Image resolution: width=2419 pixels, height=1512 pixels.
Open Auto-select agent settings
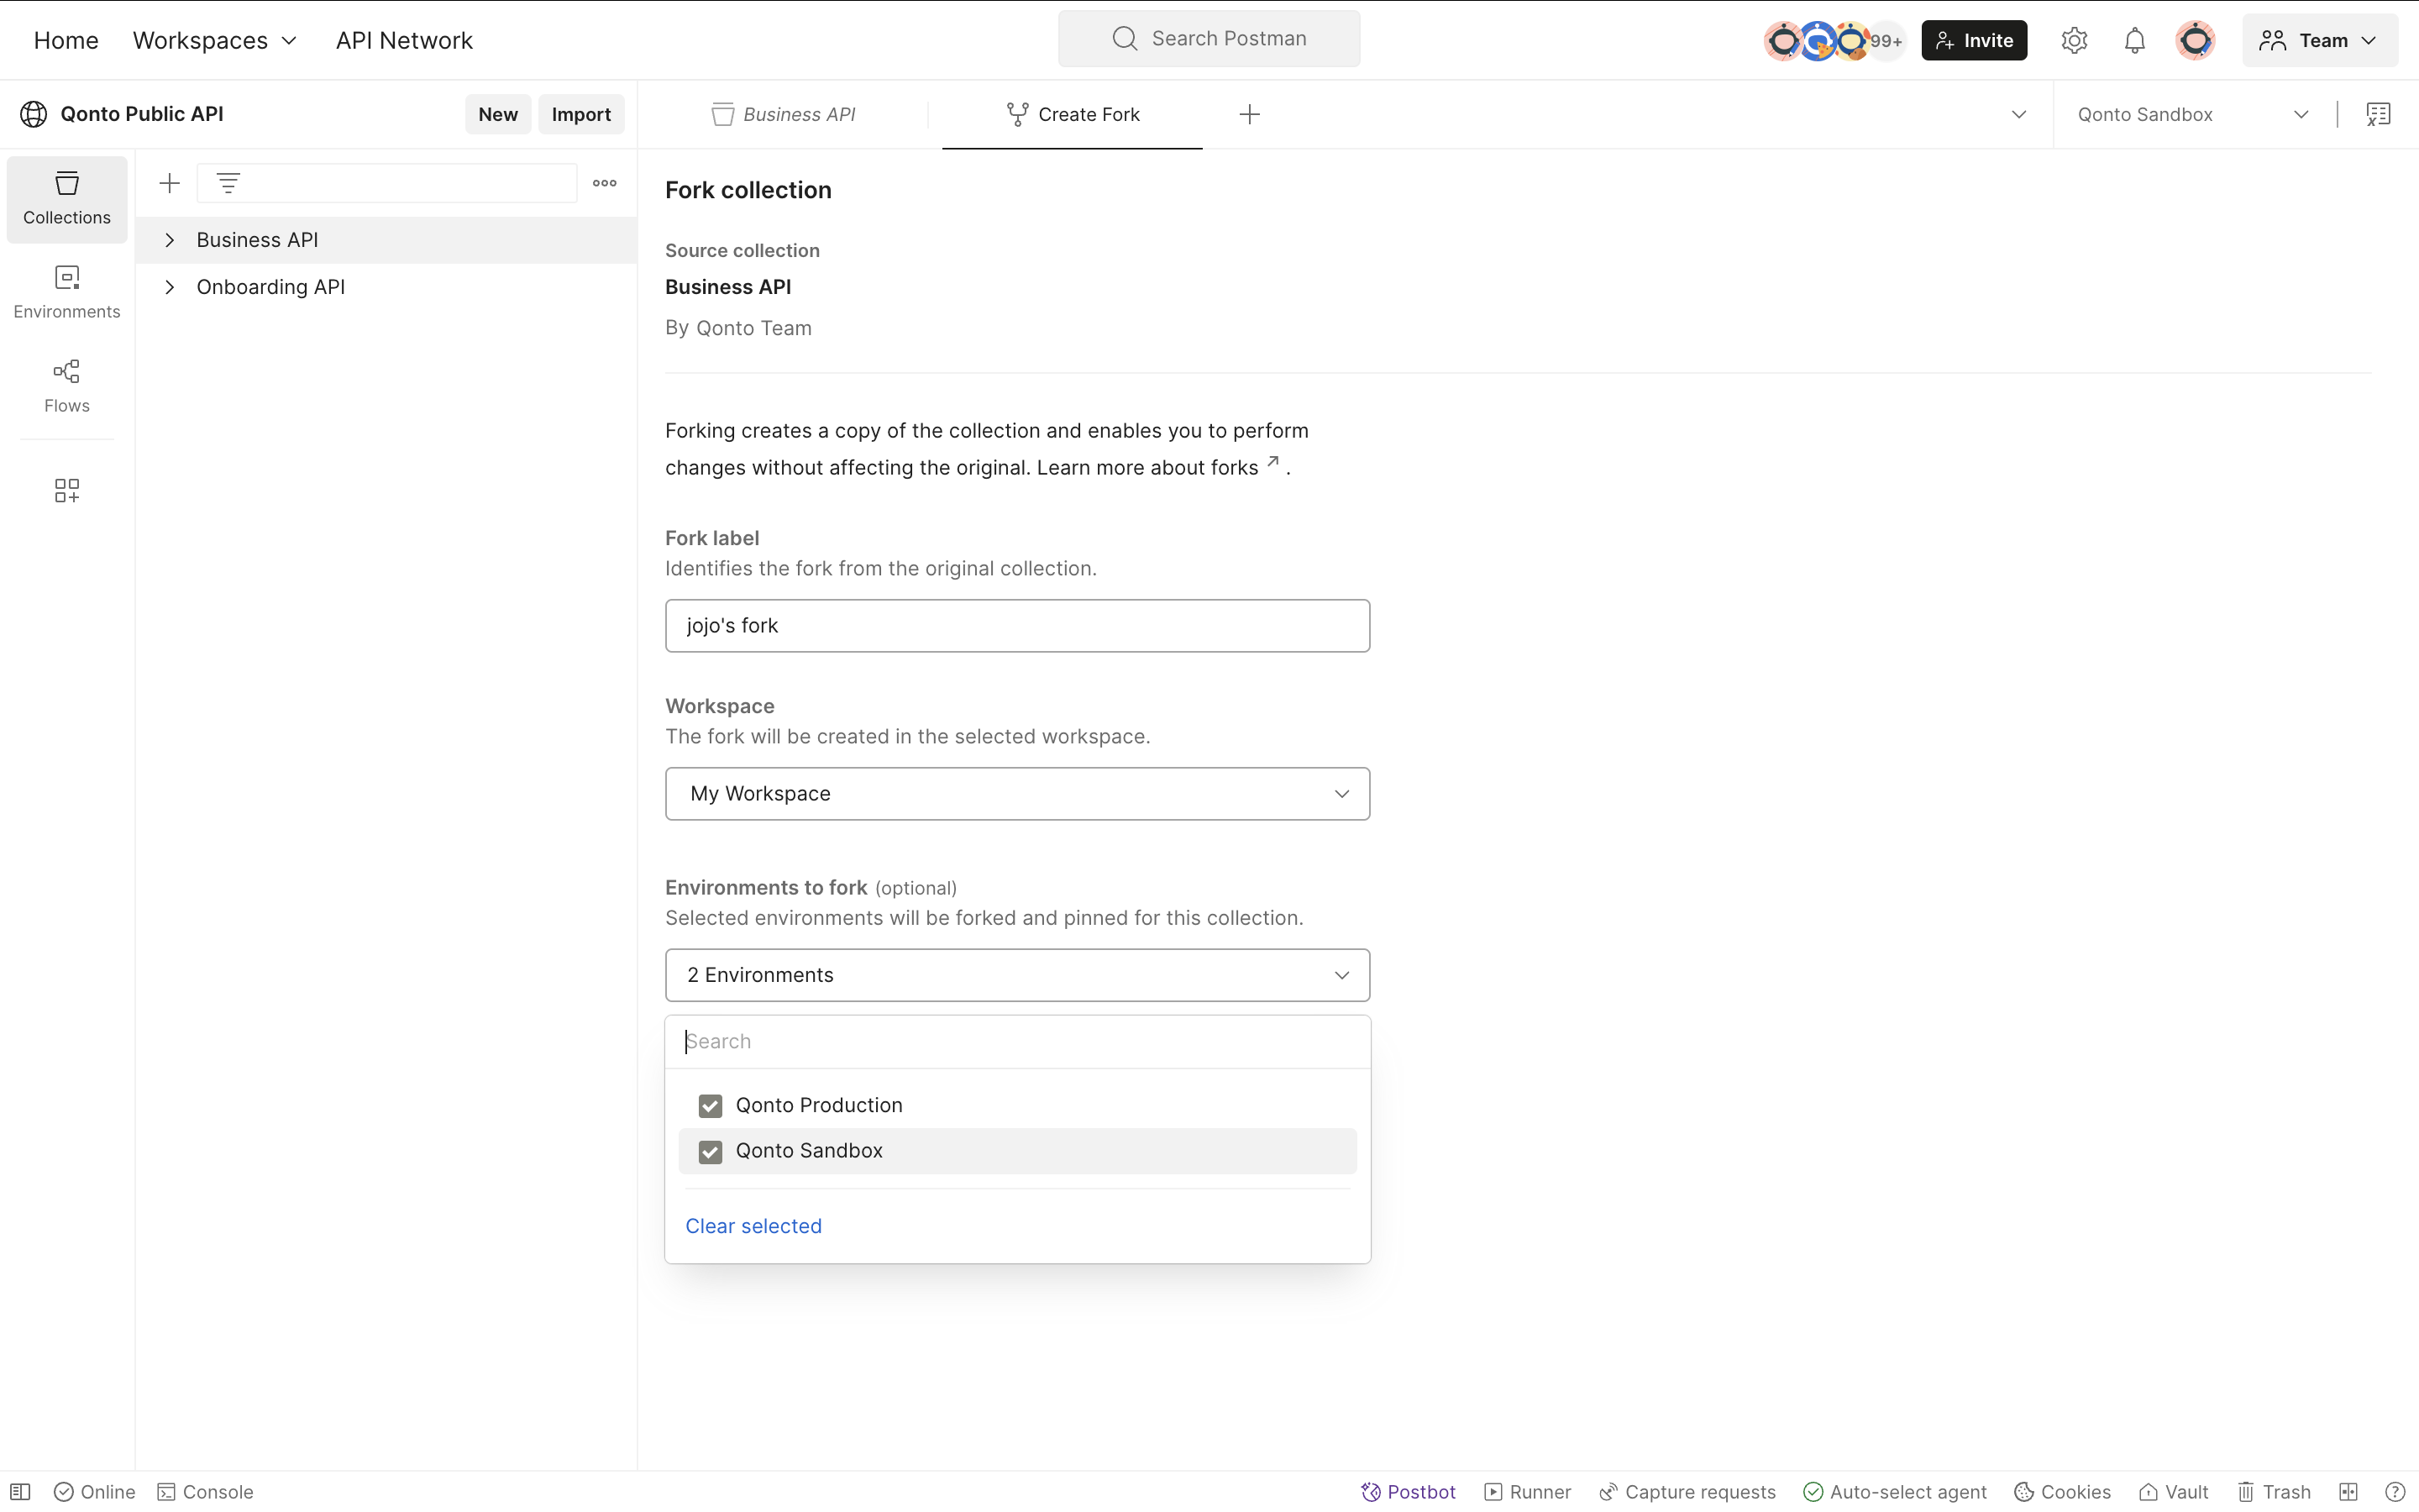point(1894,1491)
